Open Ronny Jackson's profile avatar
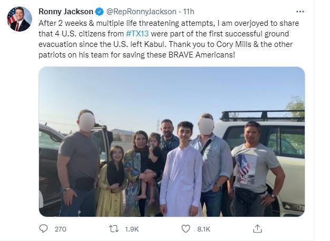 tap(20, 19)
